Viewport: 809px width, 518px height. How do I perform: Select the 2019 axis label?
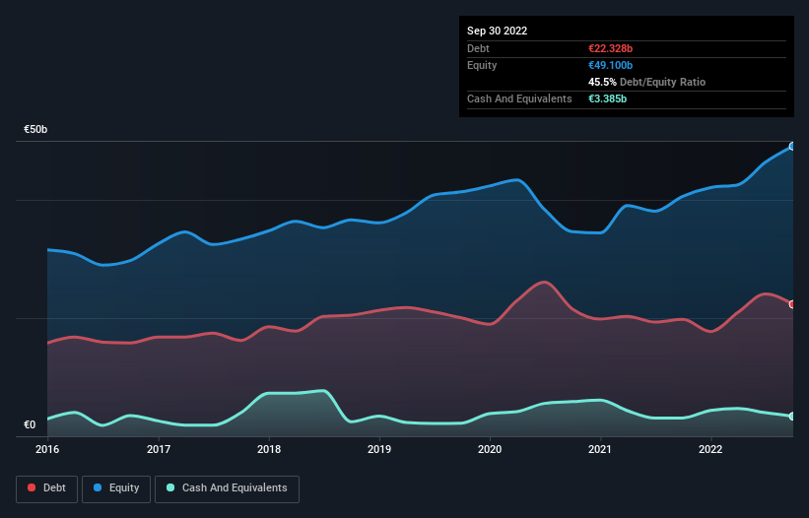(x=379, y=449)
